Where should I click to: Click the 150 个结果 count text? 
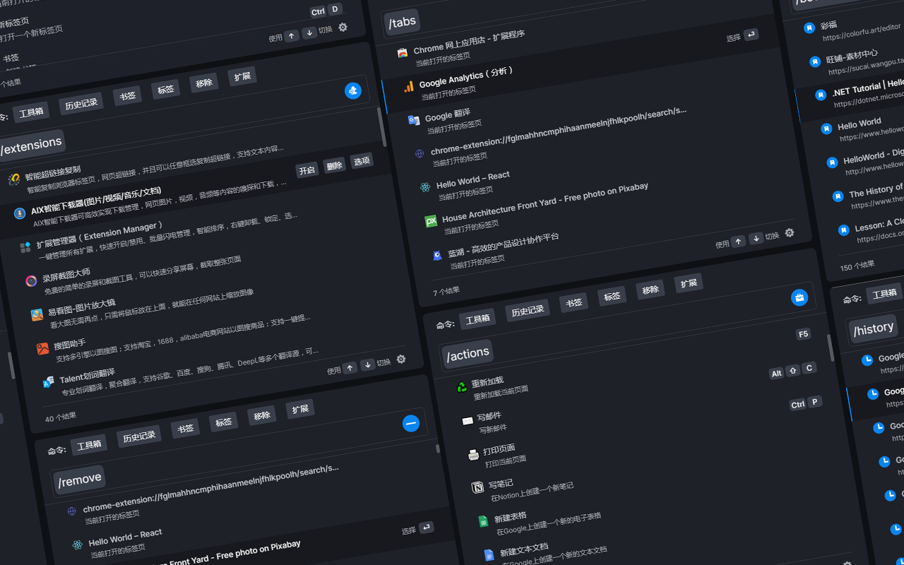pyautogui.click(x=857, y=266)
